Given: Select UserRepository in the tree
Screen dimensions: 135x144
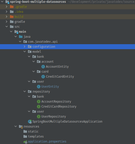Looking at the screenshot, I should (x=54, y=117).
